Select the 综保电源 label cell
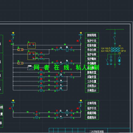The height and width of the screenshot is (133, 133). click(x=92, y=45)
